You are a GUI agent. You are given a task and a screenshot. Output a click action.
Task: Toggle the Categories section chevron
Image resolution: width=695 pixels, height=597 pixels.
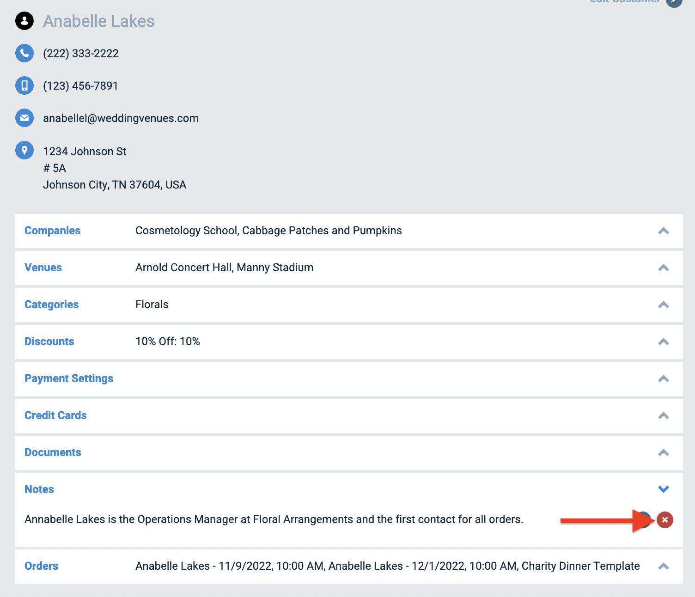tap(664, 305)
